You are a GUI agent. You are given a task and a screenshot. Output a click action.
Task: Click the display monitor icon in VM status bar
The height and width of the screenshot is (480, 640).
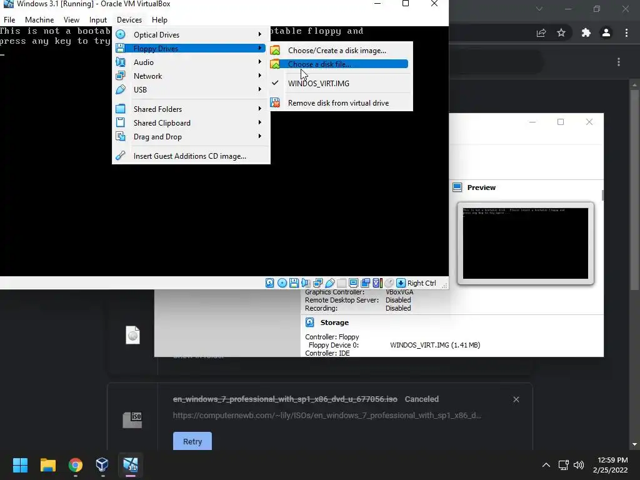pyautogui.click(x=354, y=283)
